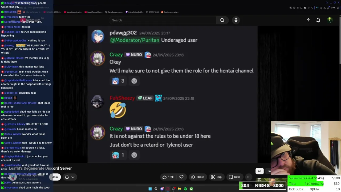Click the YouTube search magnifier button
The width and height of the screenshot is (341, 192).
(222, 20)
